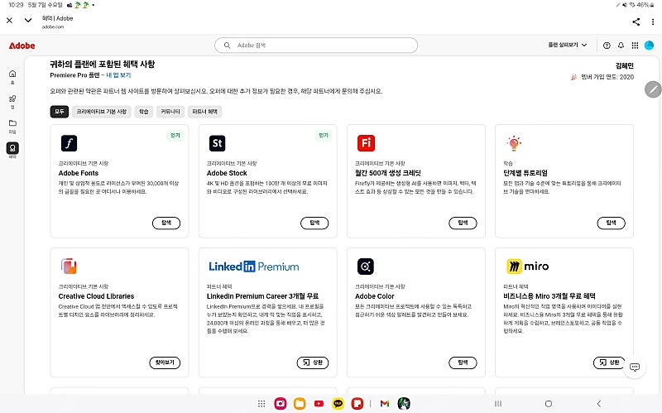This screenshot has height=413, width=662.
Task: Open the browser three-dot menu
Action: click(x=653, y=22)
